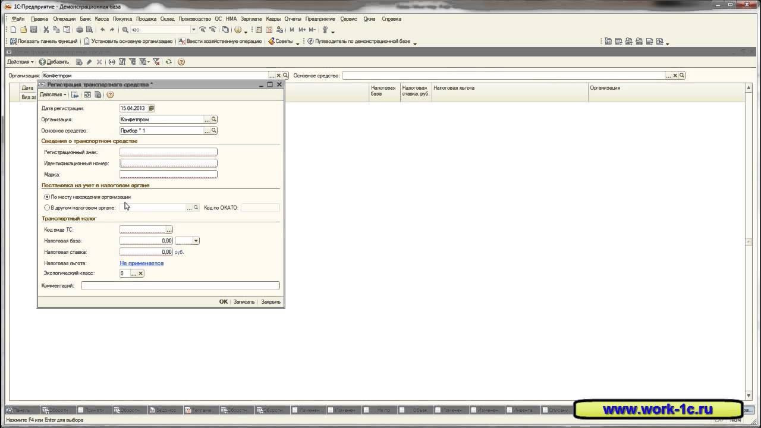The width and height of the screenshot is (761, 428).
Task: Click the Записать button
Action: (x=244, y=301)
